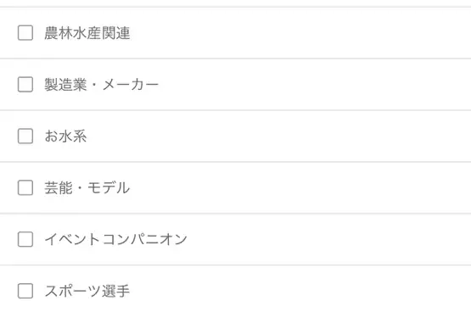Viewport: 471px width, 312px height.
Task: Click the スポーツ選手 label text
Action: point(87,291)
